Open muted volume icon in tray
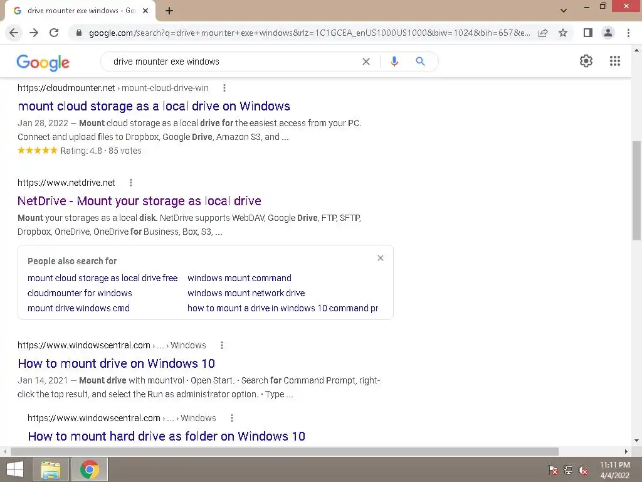 tap(583, 469)
